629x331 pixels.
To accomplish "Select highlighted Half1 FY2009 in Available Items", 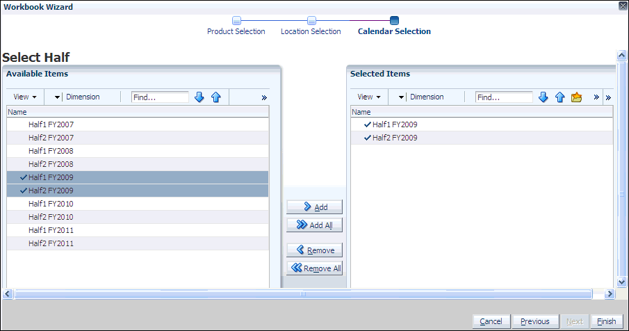I will (x=138, y=177).
